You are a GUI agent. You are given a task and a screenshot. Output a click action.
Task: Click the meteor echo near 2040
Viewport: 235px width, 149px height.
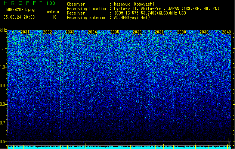(228, 116)
